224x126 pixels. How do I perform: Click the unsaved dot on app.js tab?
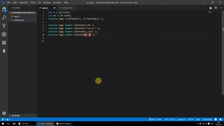[55, 8]
